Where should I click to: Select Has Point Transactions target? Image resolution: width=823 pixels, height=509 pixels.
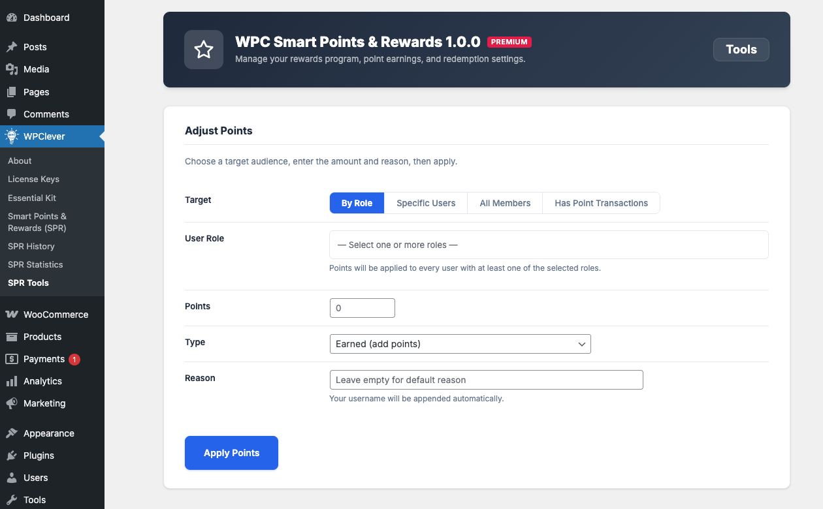[x=601, y=203]
